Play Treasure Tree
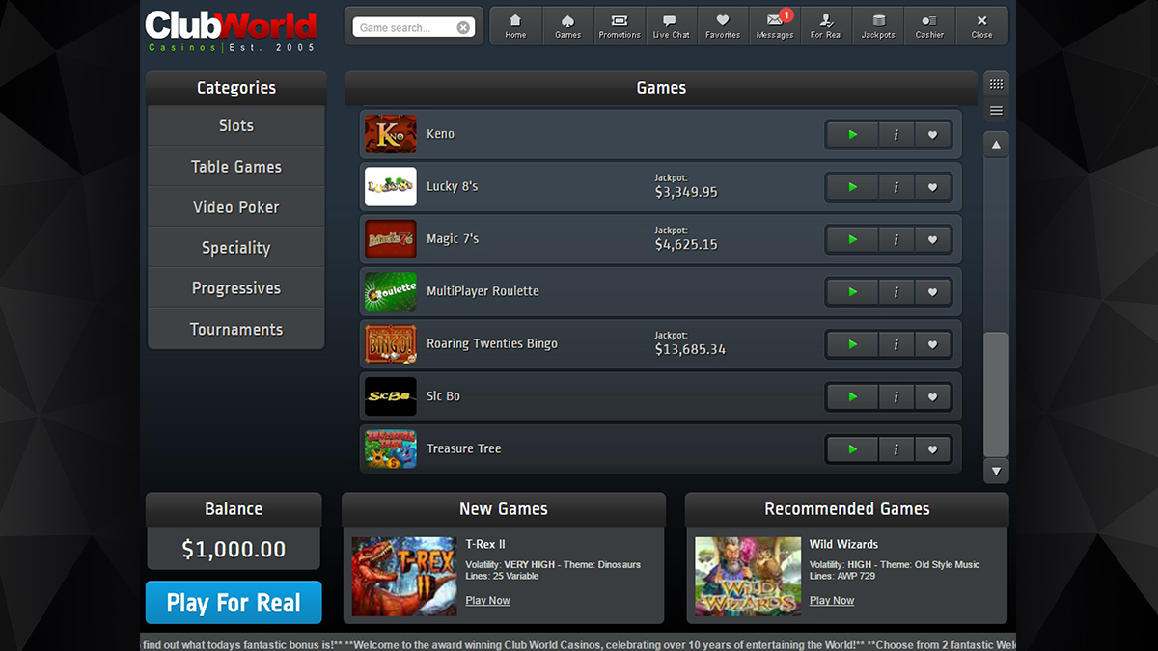 point(852,449)
